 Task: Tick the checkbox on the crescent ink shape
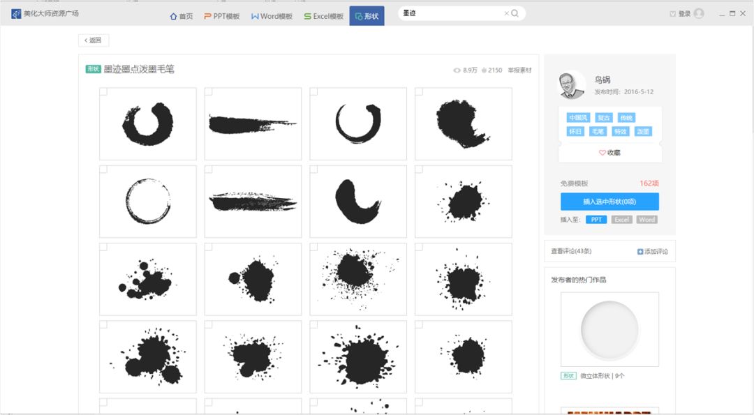tap(314, 169)
